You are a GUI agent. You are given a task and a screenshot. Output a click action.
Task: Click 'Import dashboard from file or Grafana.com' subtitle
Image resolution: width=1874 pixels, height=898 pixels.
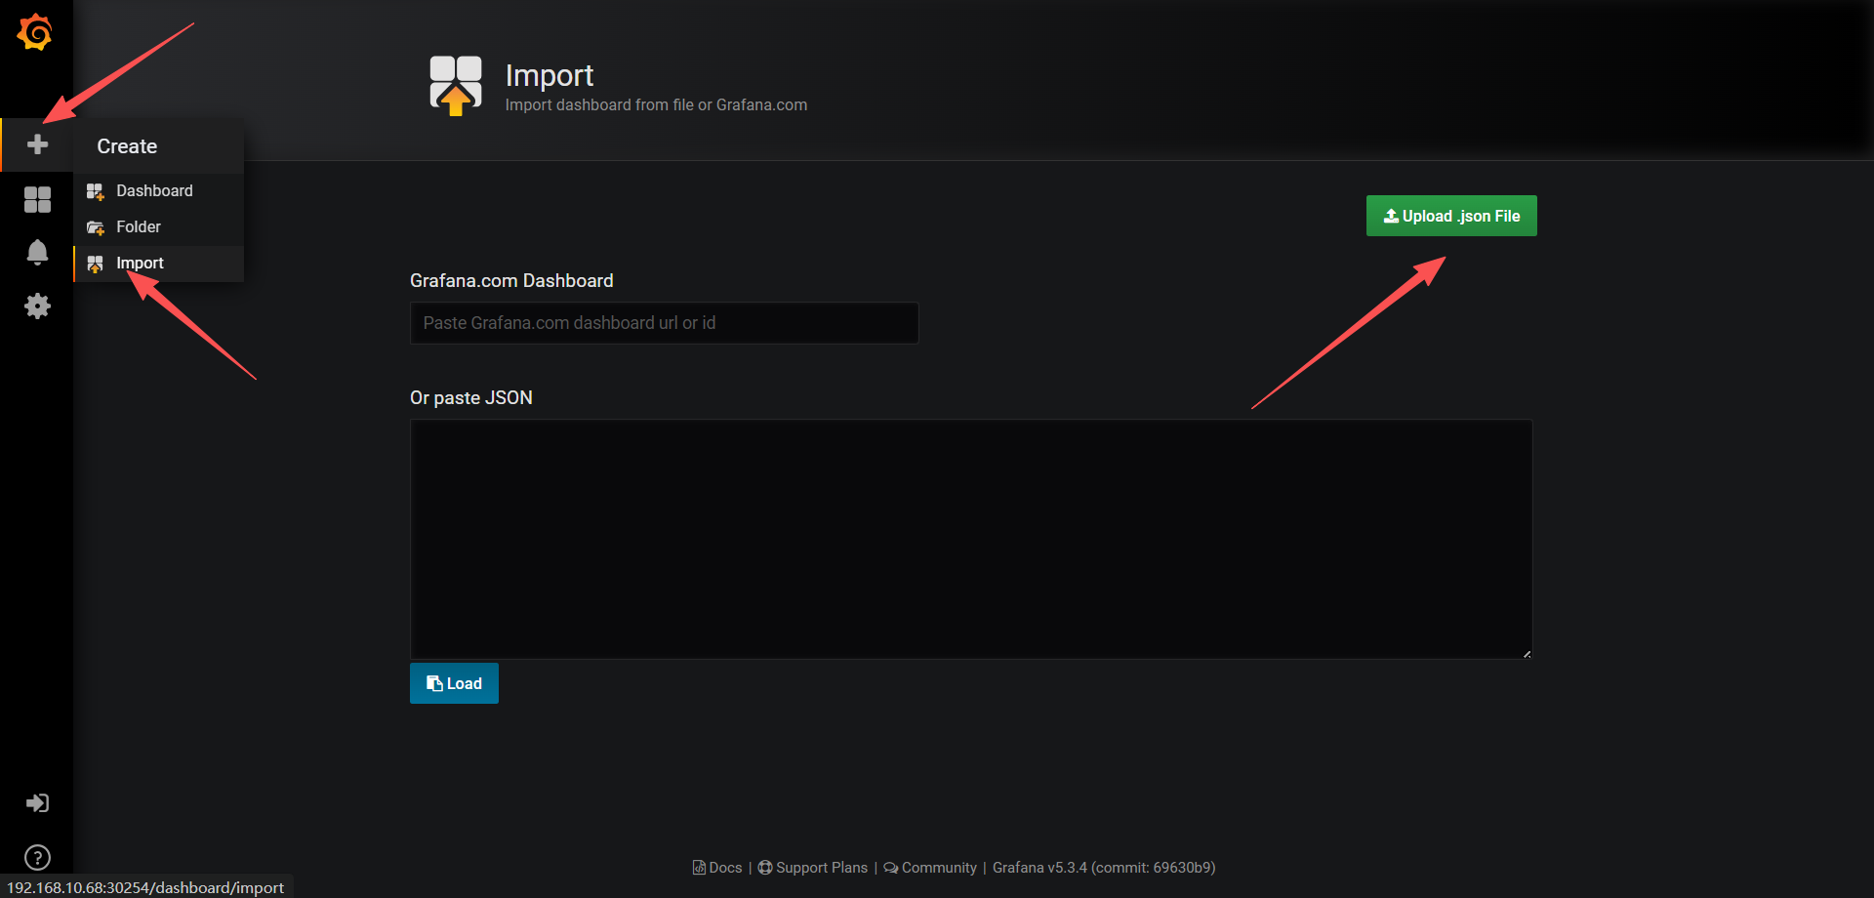coord(656,105)
